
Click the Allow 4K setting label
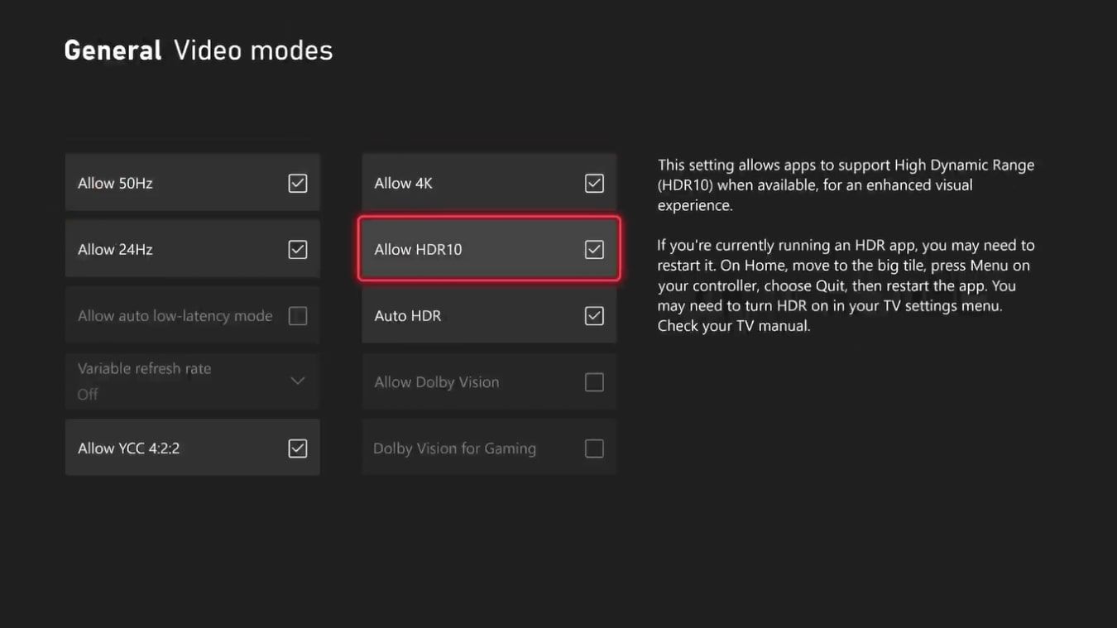[404, 183]
